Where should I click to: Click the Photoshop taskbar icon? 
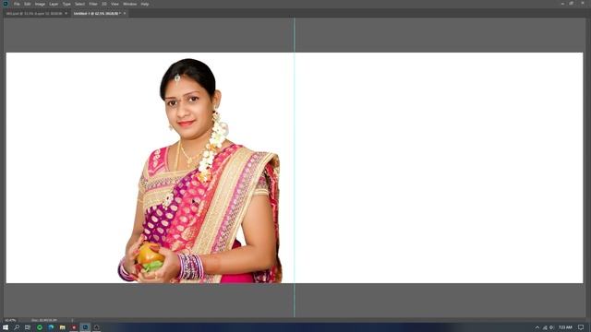85,327
